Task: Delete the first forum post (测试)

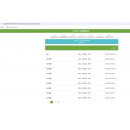Action: click(x=116, y=54)
